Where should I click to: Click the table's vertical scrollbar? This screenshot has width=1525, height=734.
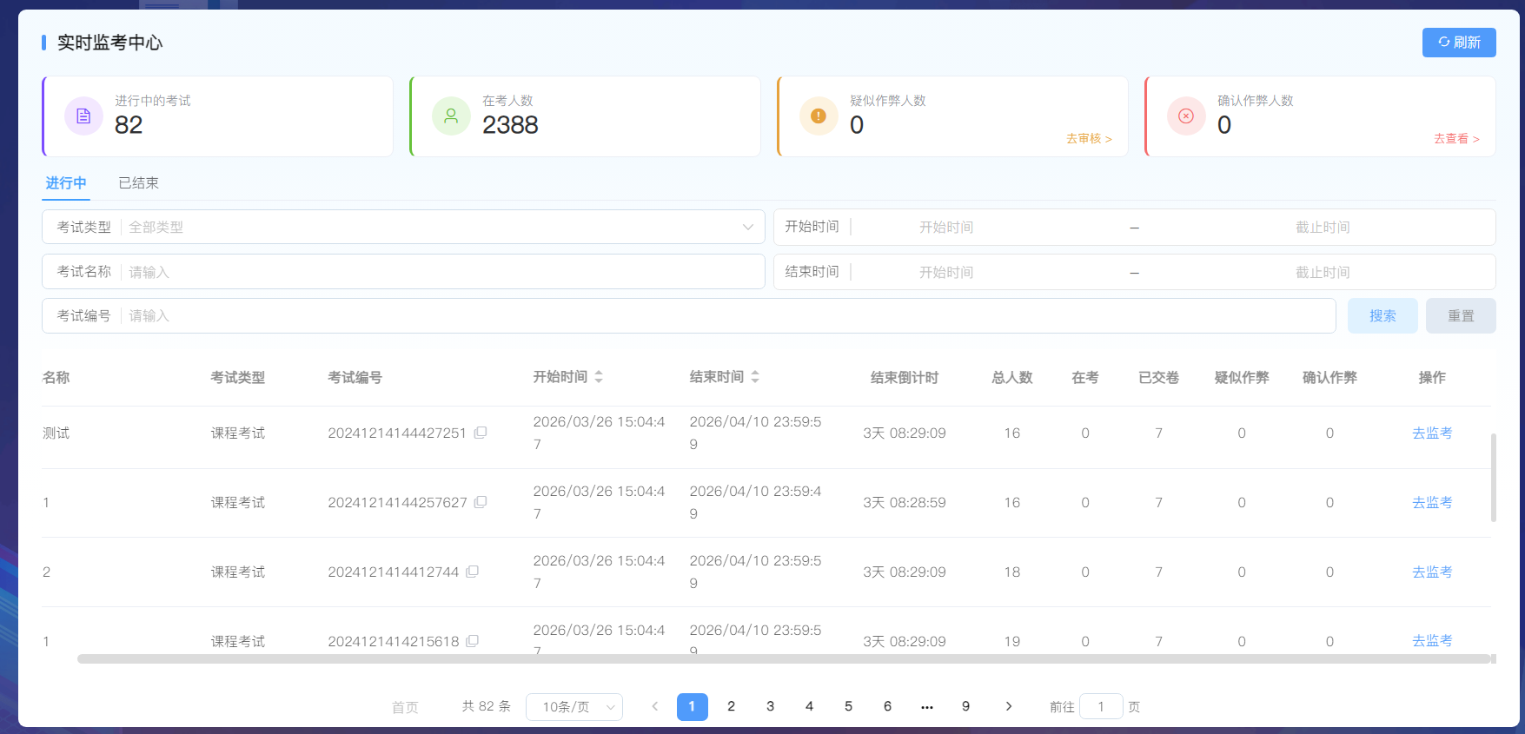tap(1494, 478)
